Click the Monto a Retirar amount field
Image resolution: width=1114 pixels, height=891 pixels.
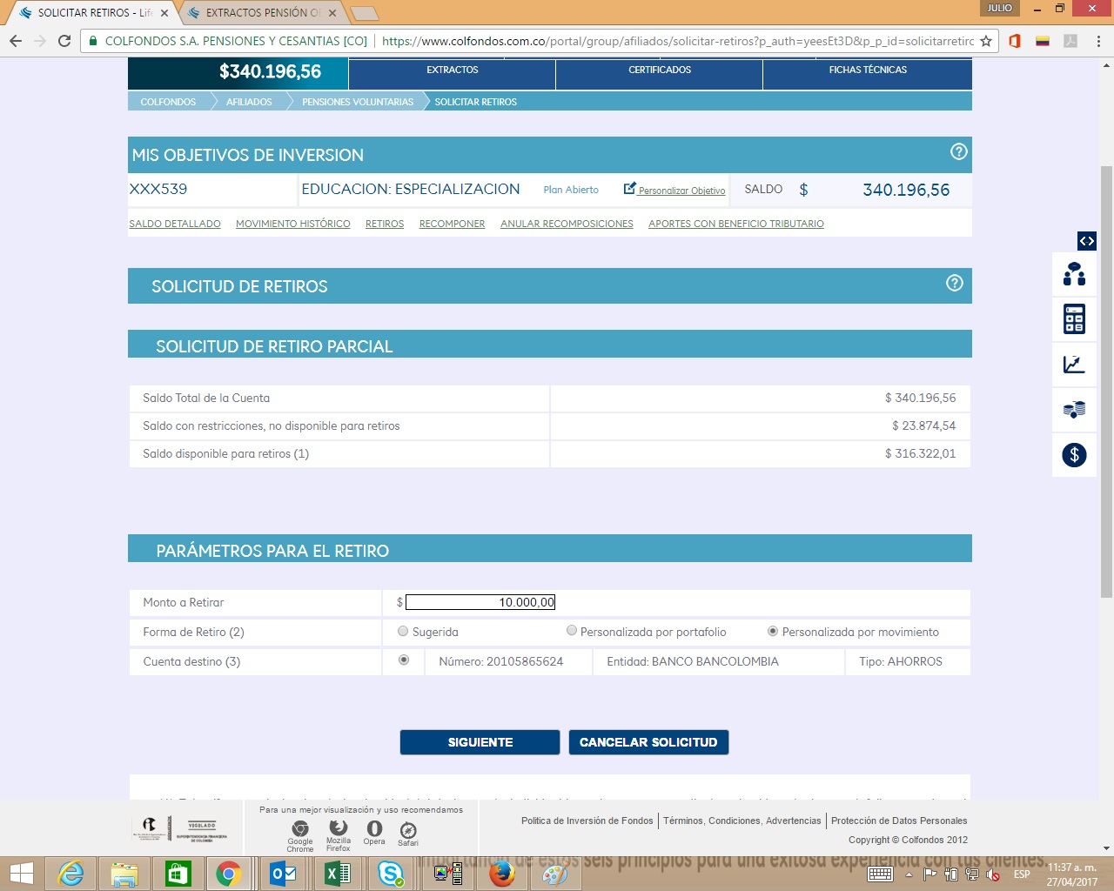[480, 602]
